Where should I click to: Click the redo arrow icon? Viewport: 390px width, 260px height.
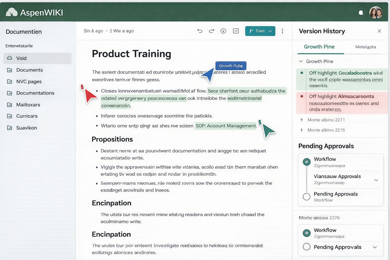click(x=212, y=31)
